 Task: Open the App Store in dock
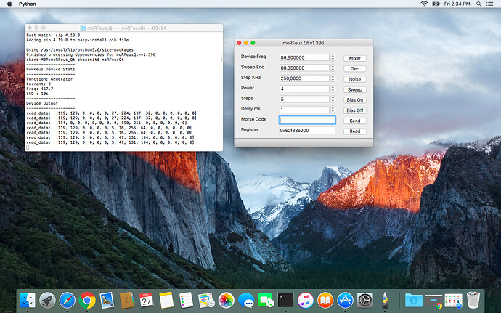tap(345, 300)
